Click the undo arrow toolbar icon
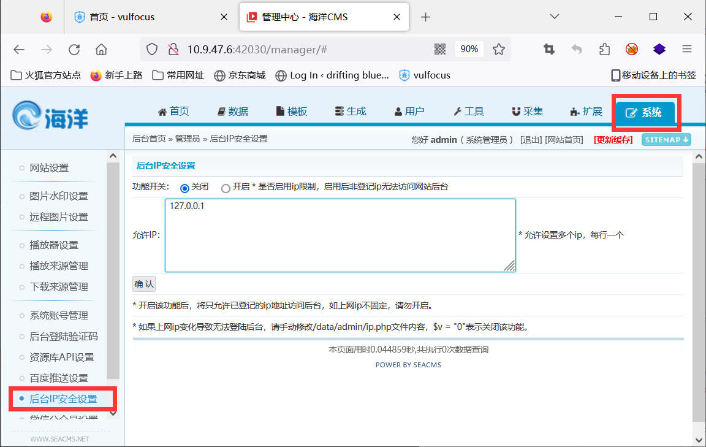The height and width of the screenshot is (447, 706). coord(577,49)
